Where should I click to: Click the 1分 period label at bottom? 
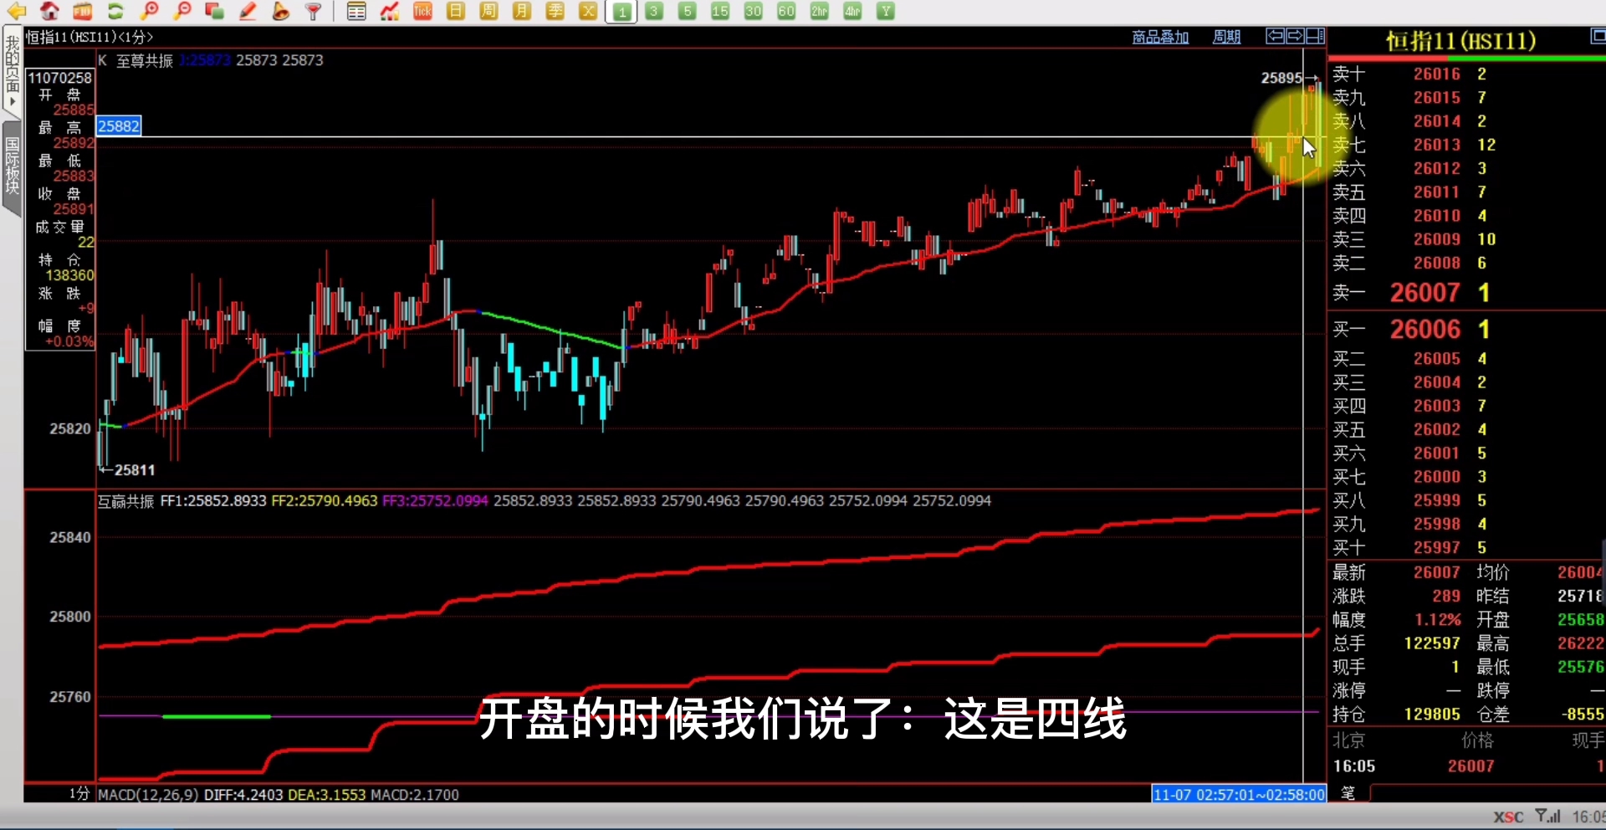(x=79, y=793)
